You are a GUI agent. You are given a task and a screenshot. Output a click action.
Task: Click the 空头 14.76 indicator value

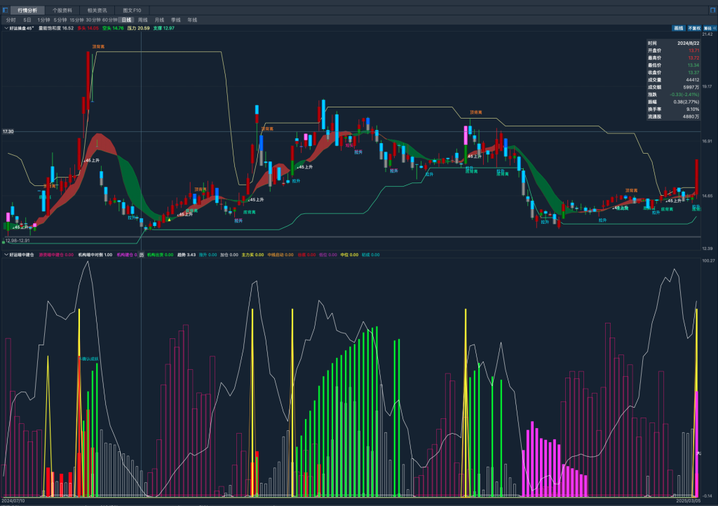(x=113, y=28)
